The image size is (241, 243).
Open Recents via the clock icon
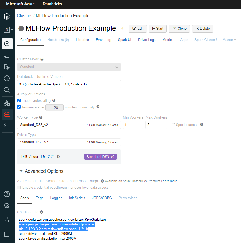(x=7, y=78)
